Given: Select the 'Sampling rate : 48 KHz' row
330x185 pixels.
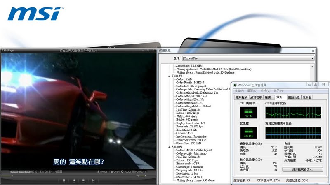Looking at the screenshot, I should click(x=189, y=170).
